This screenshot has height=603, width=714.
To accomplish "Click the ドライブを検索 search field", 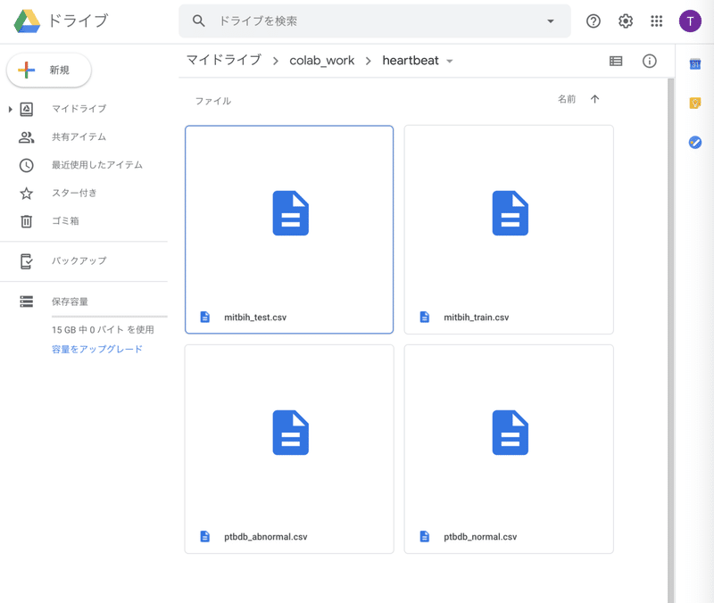I will [375, 21].
